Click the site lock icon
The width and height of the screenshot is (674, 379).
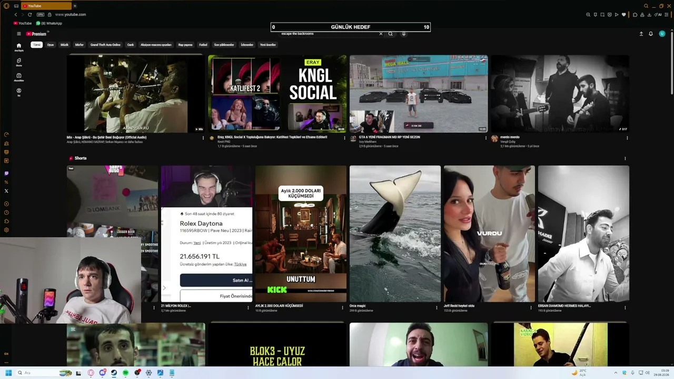pyautogui.click(x=49, y=15)
